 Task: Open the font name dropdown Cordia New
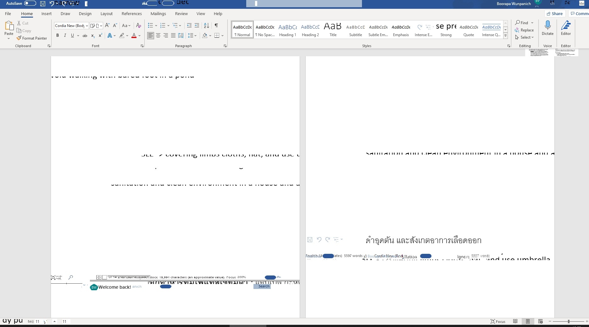[71, 25]
